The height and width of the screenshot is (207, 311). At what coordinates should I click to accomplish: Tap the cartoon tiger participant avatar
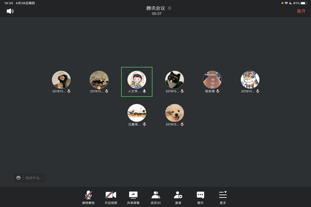(250, 80)
